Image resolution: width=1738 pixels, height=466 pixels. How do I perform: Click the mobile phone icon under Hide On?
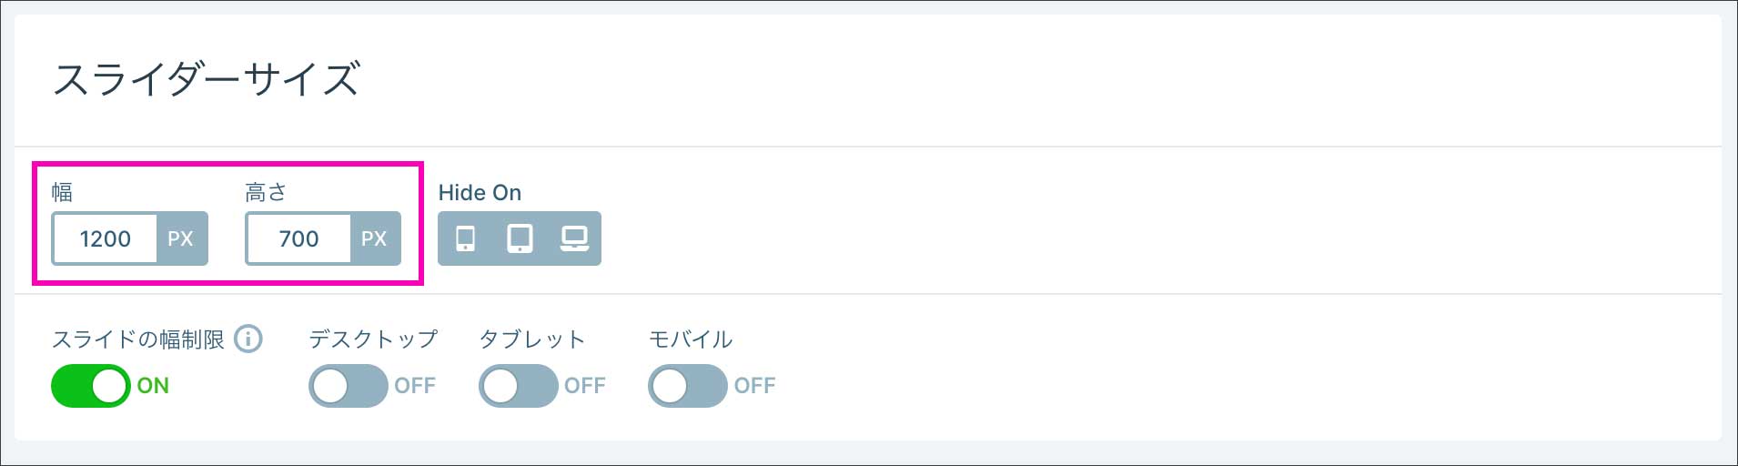click(x=465, y=238)
